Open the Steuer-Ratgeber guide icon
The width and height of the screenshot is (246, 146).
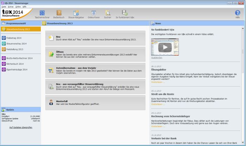pos(76,14)
